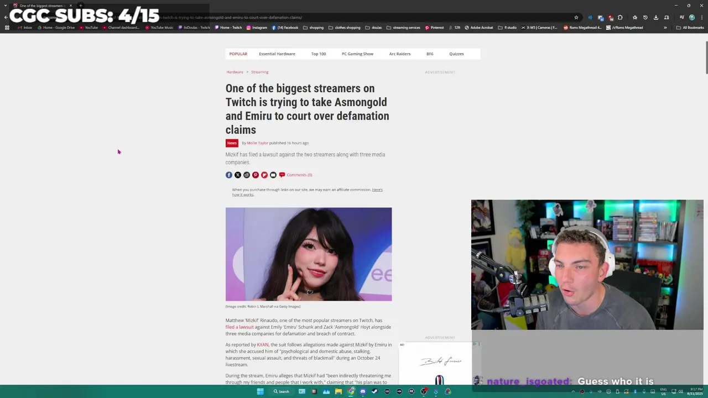Open the BF6 nav item
The image size is (708, 398).
[x=430, y=54]
